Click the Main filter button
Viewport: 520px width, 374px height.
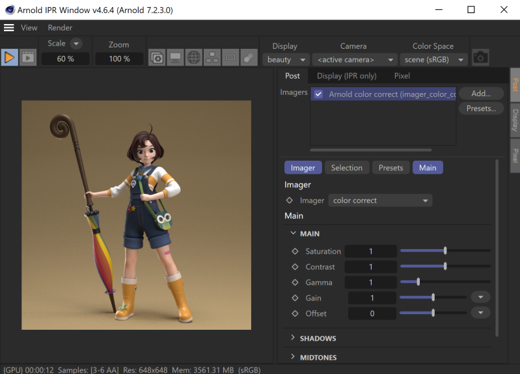coord(428,168)
